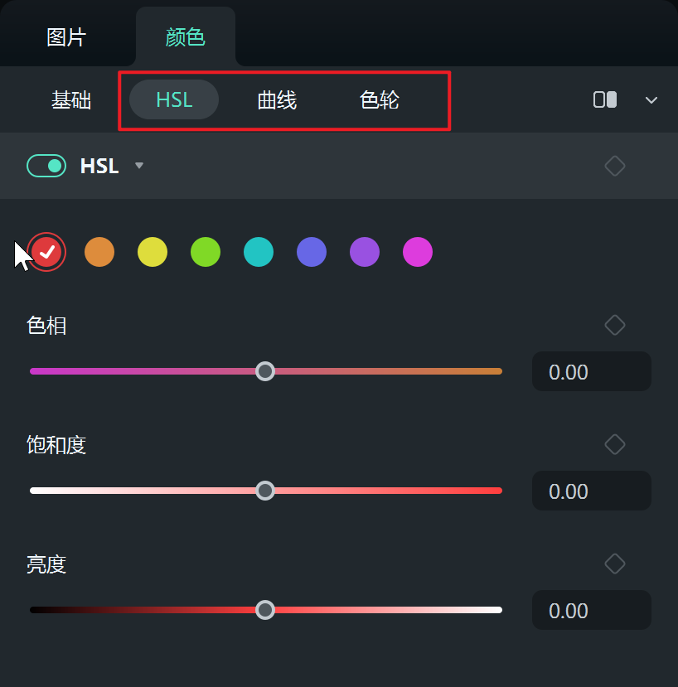Select the teal color channel
Screen dimensions: 678x687
coord(259,252)
